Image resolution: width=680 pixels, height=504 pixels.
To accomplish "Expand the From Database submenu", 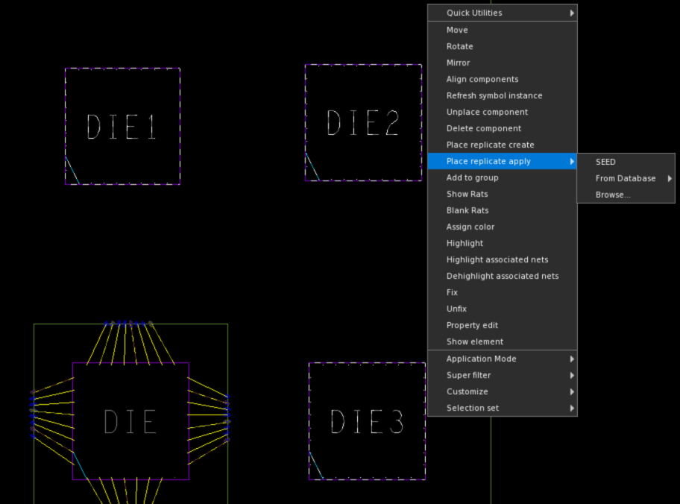I will (626, 178).
